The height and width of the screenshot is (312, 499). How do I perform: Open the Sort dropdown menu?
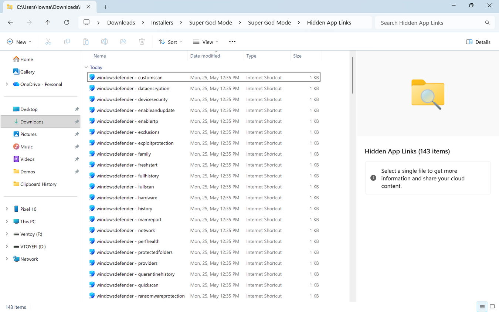point(170,42)
